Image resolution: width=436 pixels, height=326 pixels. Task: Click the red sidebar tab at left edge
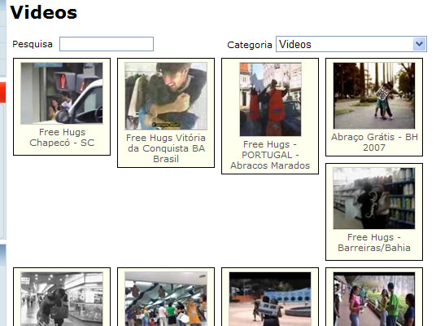[2, 92]
